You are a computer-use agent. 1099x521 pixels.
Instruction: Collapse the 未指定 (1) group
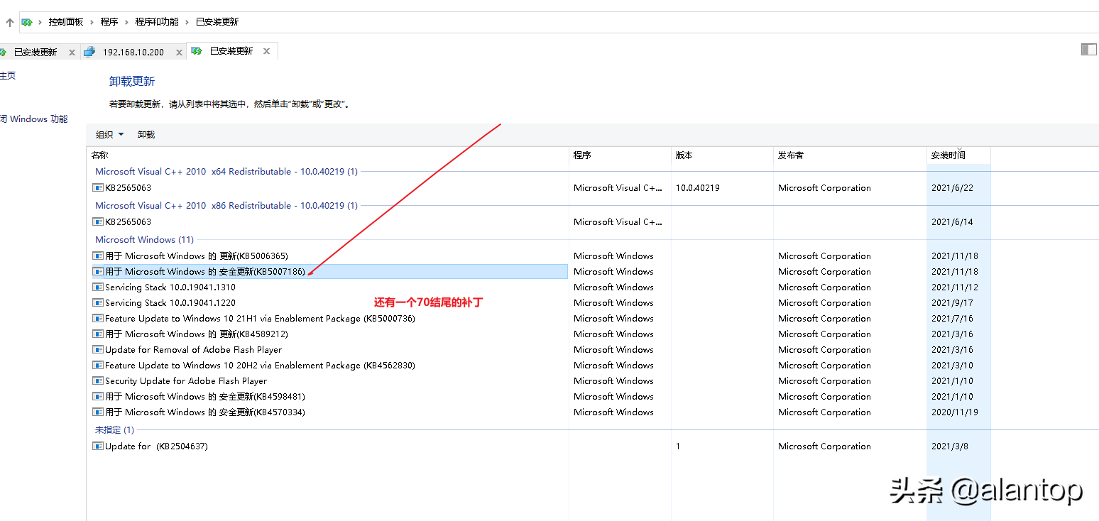point(114,430)
